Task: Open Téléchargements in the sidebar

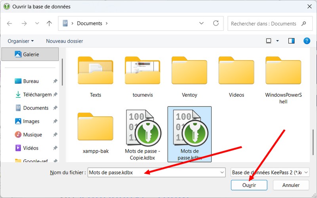Action: (37, 95)
